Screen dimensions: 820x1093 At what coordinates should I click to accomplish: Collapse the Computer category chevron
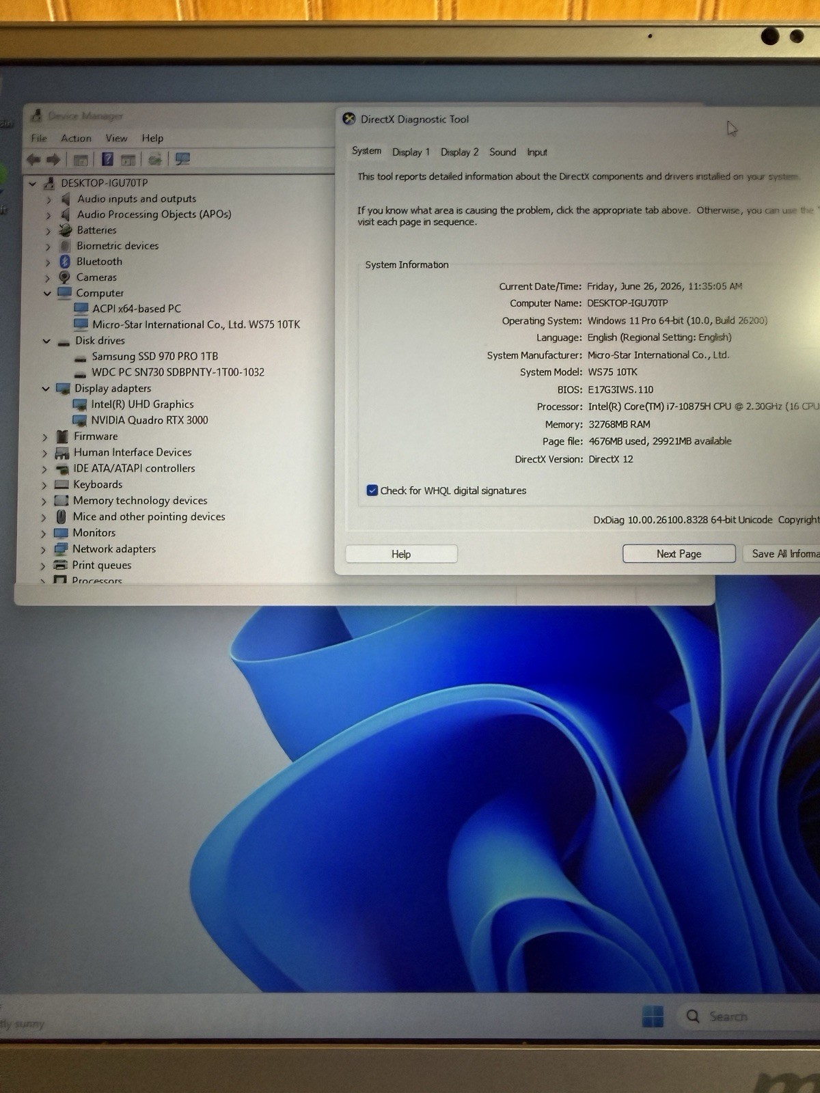point(47,293)
